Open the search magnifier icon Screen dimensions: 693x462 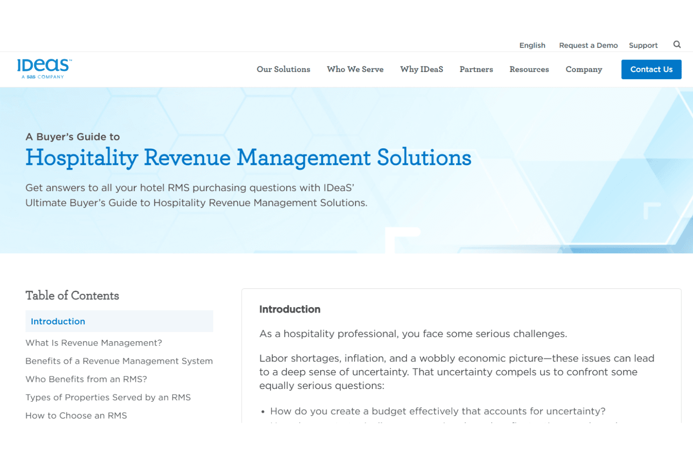677,44
